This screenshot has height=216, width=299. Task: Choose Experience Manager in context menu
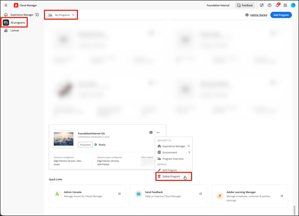173,146
